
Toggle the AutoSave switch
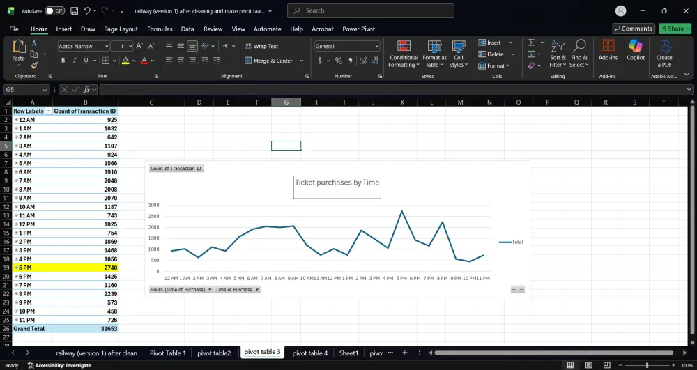(54, 10)
